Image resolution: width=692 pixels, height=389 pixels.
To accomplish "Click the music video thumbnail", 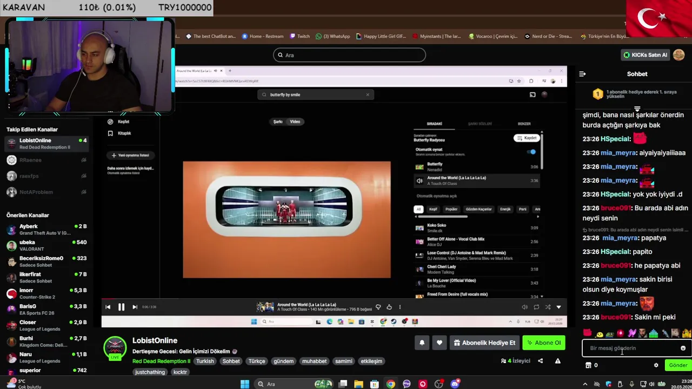I will (287, 219).
